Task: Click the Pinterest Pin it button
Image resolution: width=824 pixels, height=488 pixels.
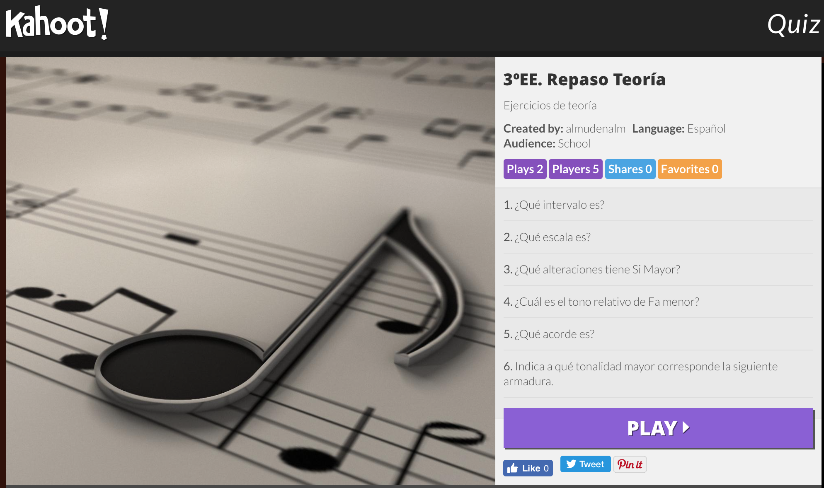Action: pos(630,464)
